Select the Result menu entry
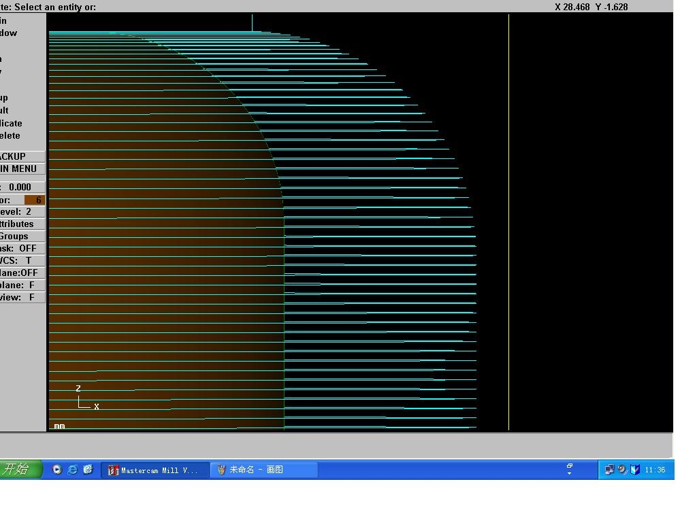Image resolution: width=697 pixels, height=522 pixels. point(4,110)
